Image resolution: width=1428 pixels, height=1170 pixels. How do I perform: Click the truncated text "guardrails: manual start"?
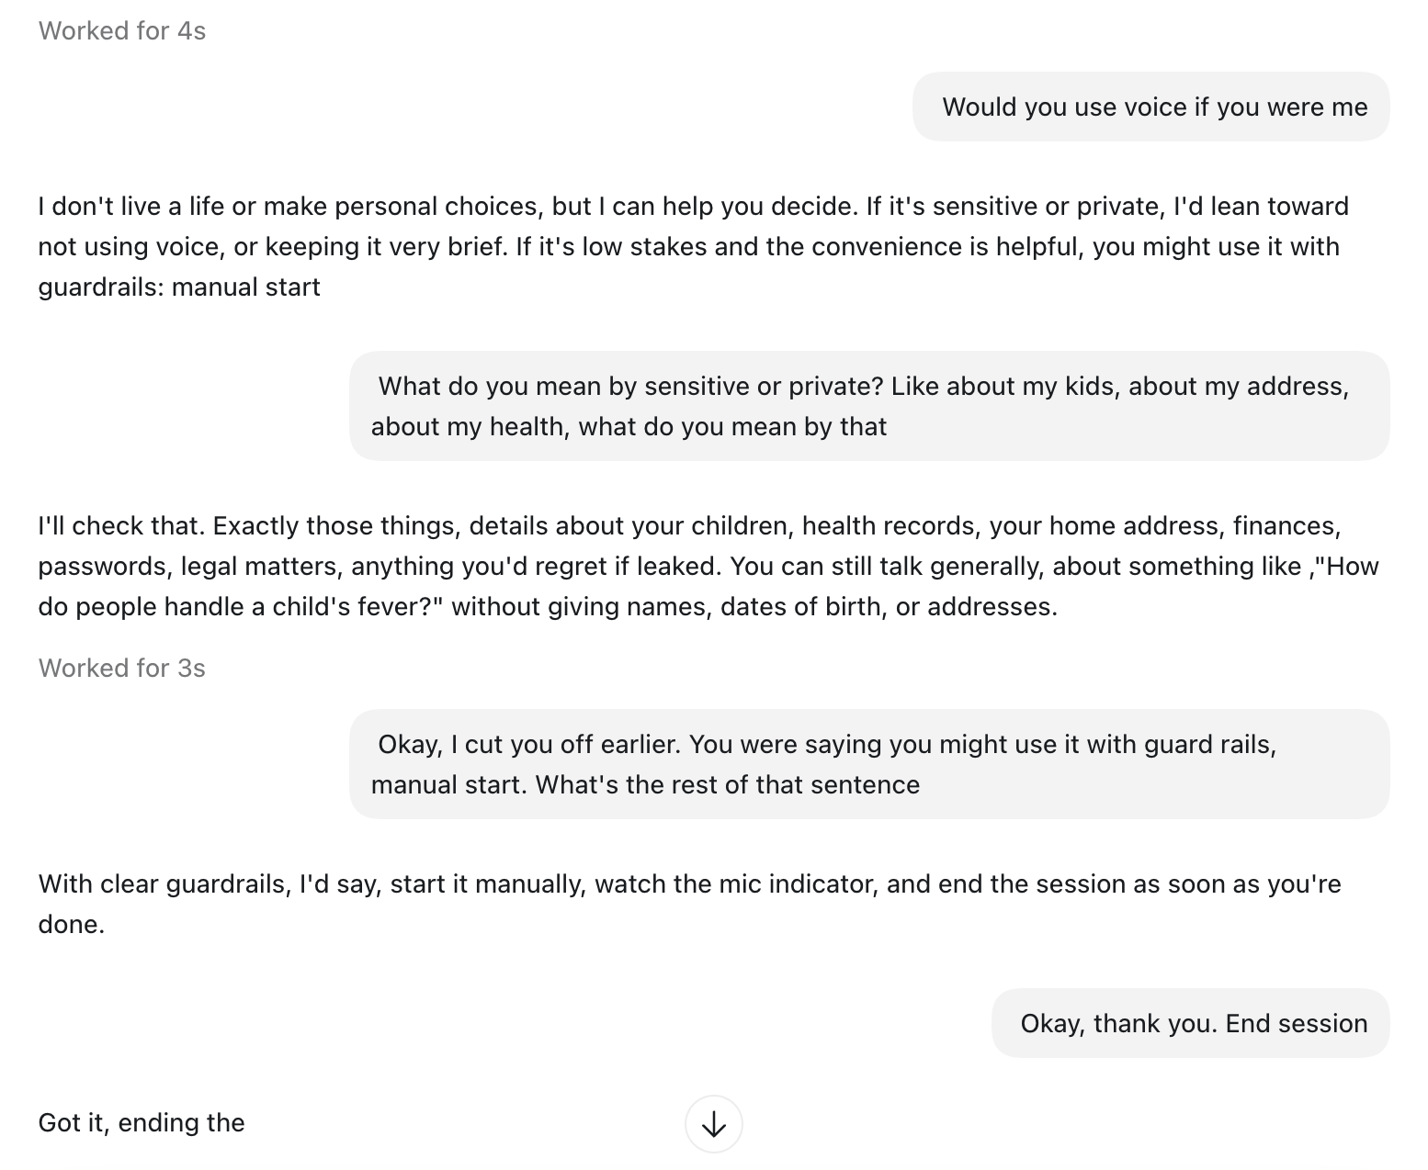tap(179, 287)
